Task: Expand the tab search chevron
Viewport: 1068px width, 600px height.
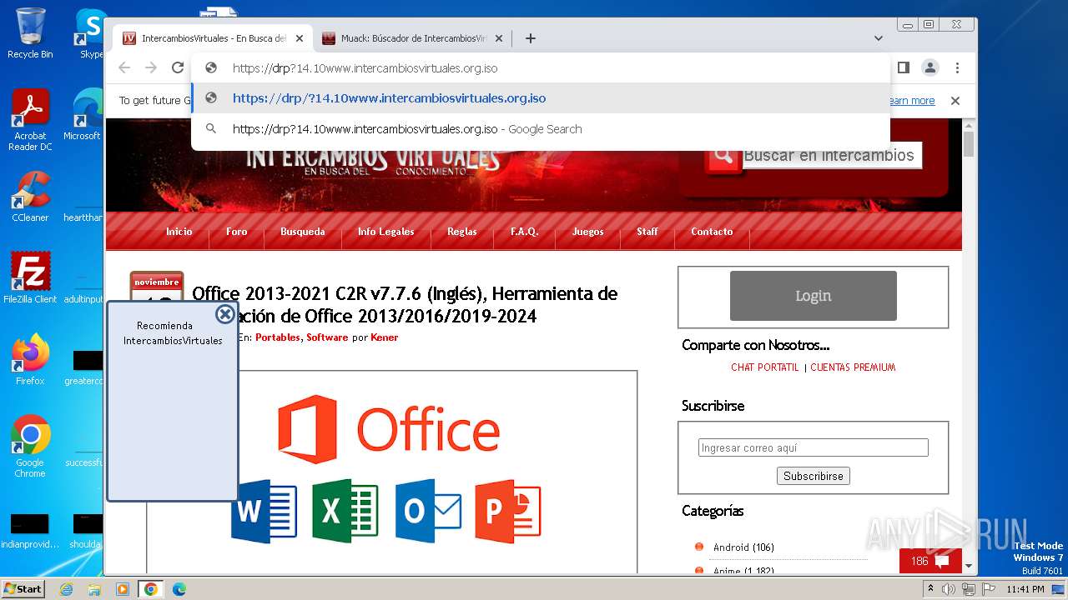Action: click(x=879, y=38)
